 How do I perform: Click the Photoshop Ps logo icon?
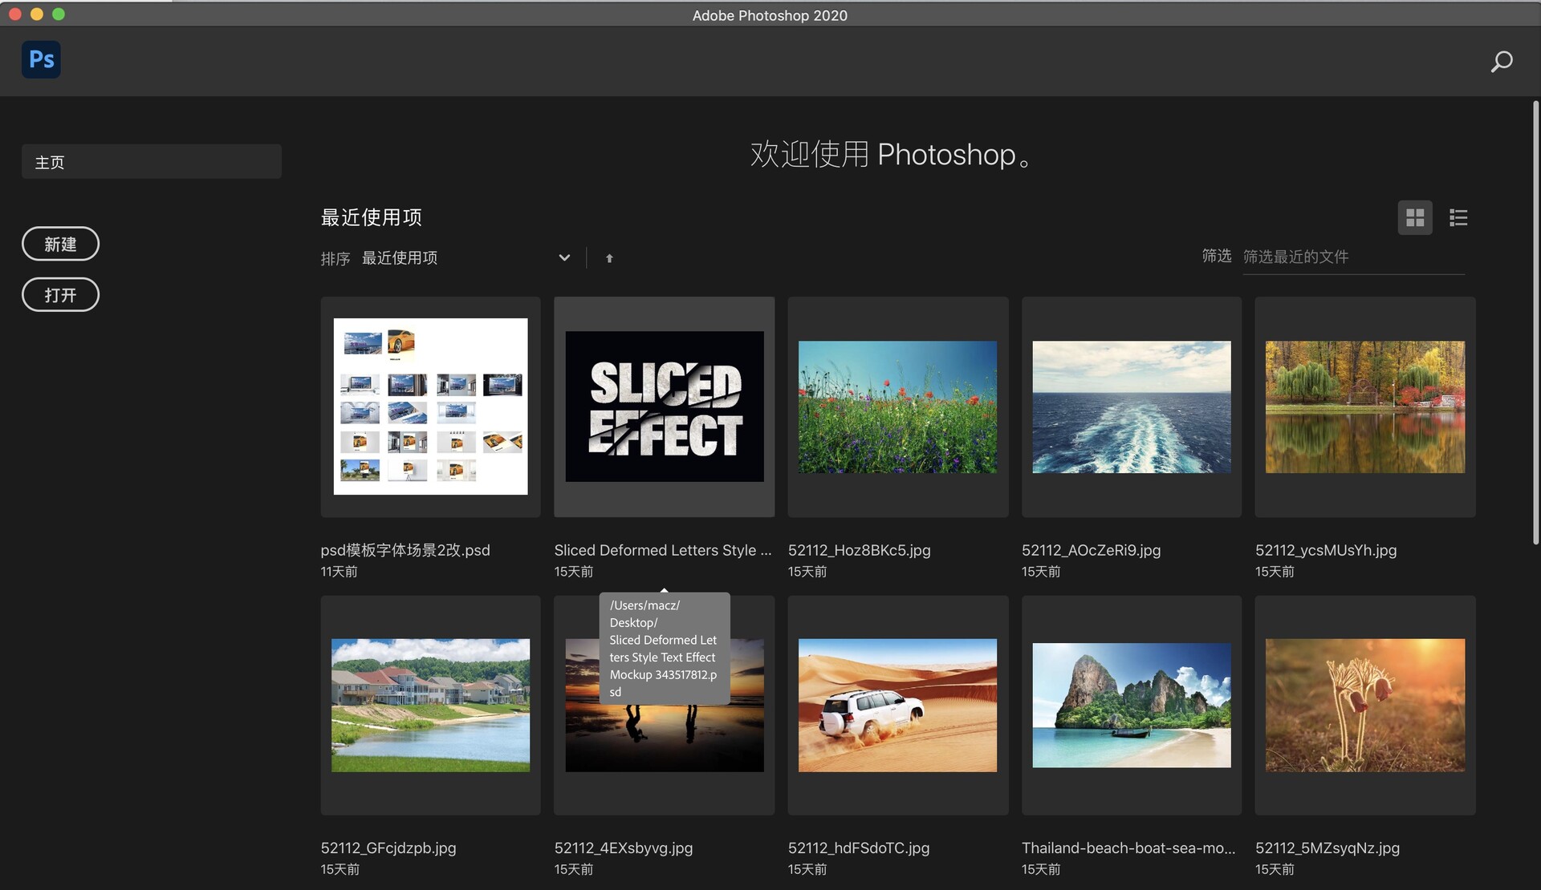[41, 59]
